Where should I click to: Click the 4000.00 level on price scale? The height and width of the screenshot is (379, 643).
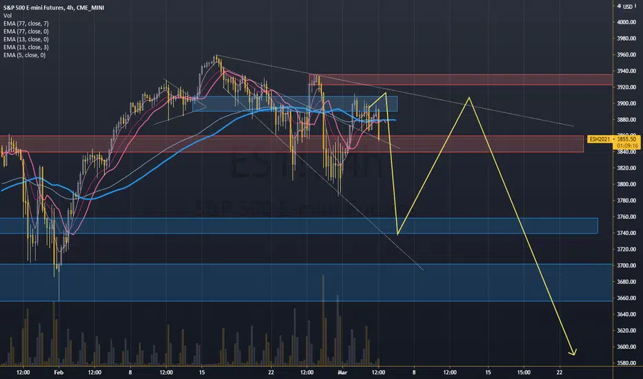tap(626, 22)
